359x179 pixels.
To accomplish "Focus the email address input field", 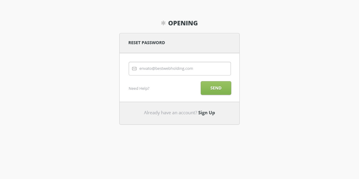I will tap(180, 69).
